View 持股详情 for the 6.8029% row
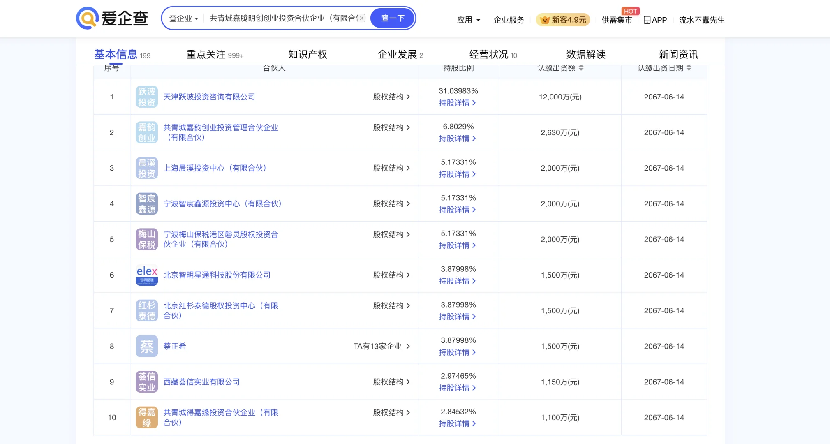 (457, 139)
